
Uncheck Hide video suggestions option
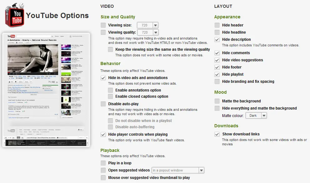click(217, 60)
